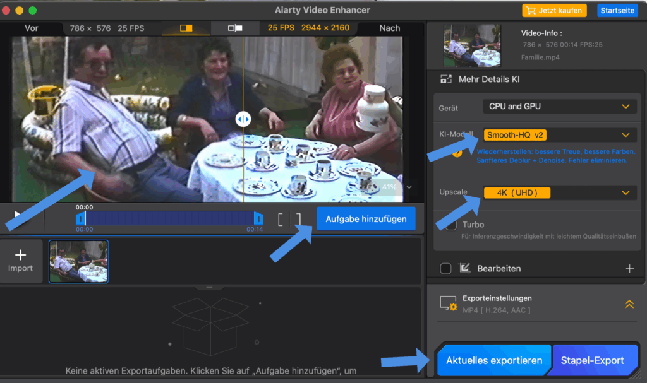
Task: Click the plus icon next to Bearbeiten
Action: click(629, 269)
